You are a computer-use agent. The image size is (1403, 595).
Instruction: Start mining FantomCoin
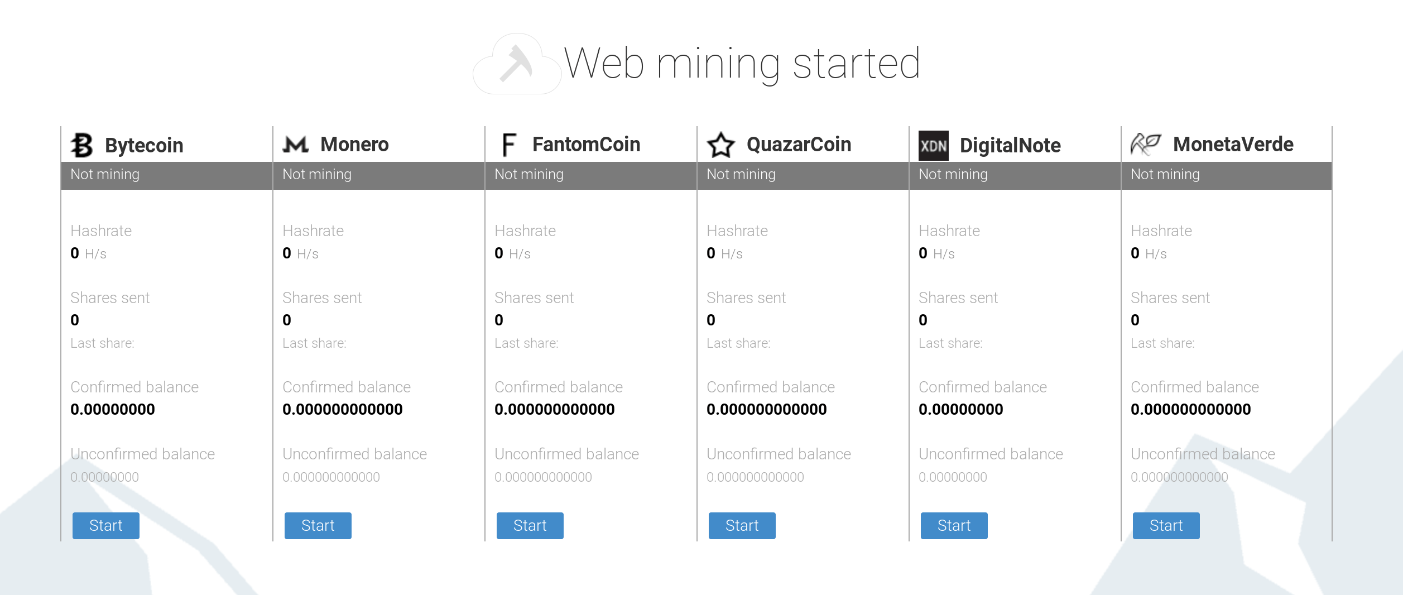point(530,526)
